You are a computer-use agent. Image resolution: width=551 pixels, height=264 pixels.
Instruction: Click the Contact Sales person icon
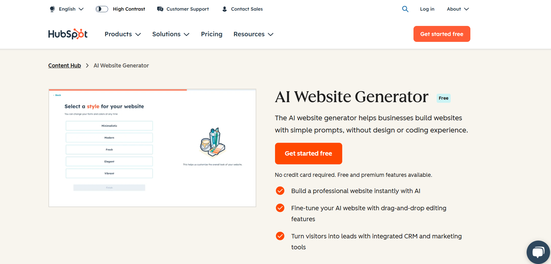click(x=224, y=9)
